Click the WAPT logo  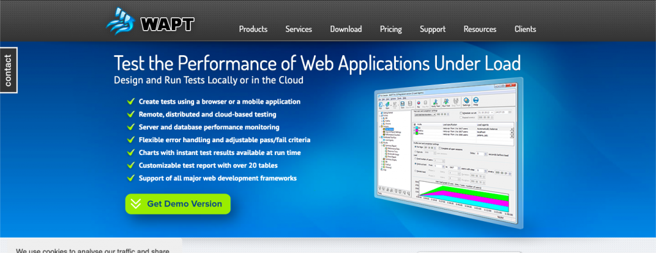tap(150, 21)
